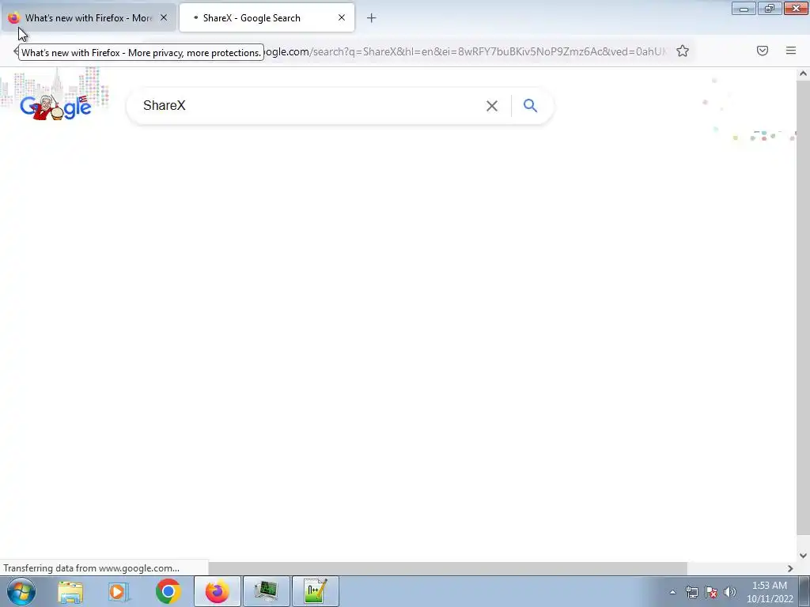The height and width of the screenshot is (607, 810).
Task: Open the Windows Start menu
Action: (x=21, y=591)
